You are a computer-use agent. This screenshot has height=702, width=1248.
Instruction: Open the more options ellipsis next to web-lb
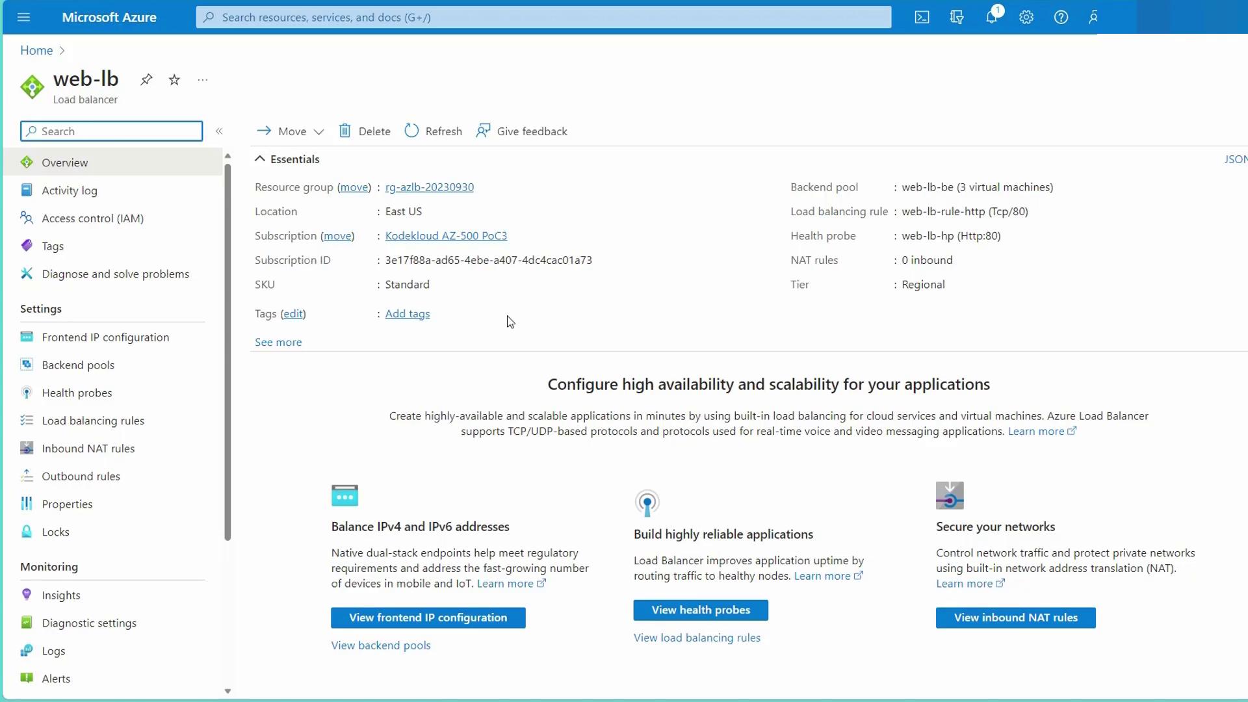coord(203,80)
